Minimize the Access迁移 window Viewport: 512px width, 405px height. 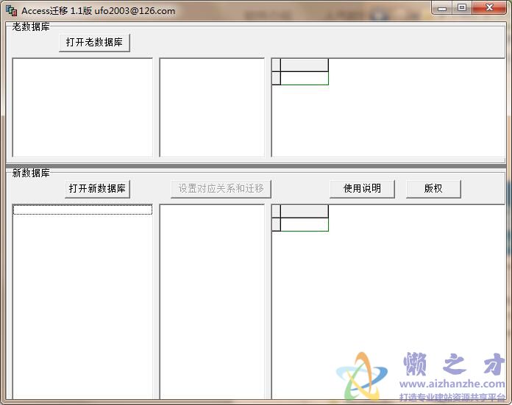[x=442, y=8]
